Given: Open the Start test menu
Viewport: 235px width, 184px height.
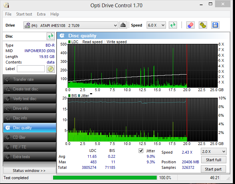Looking at the screenshot, I should coord(24,14).
